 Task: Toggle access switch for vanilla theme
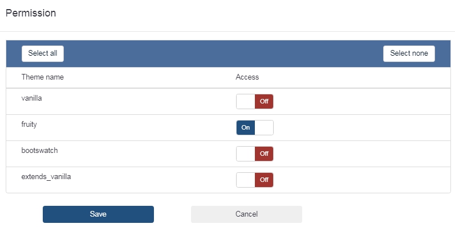click(x=255, y=102)
